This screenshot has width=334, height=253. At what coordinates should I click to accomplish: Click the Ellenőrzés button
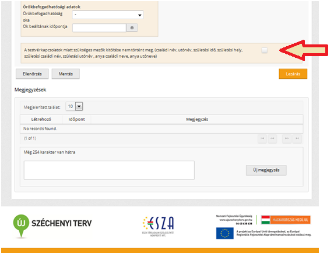(x=32, y=74)
